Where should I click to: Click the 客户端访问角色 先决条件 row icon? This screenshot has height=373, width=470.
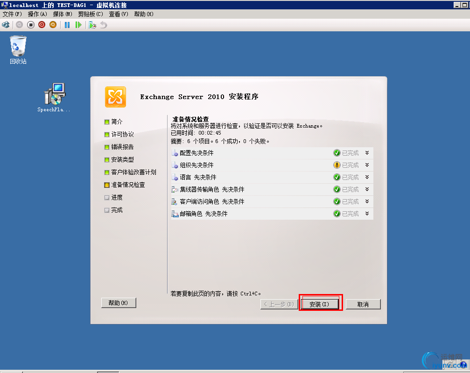(175, 201)
